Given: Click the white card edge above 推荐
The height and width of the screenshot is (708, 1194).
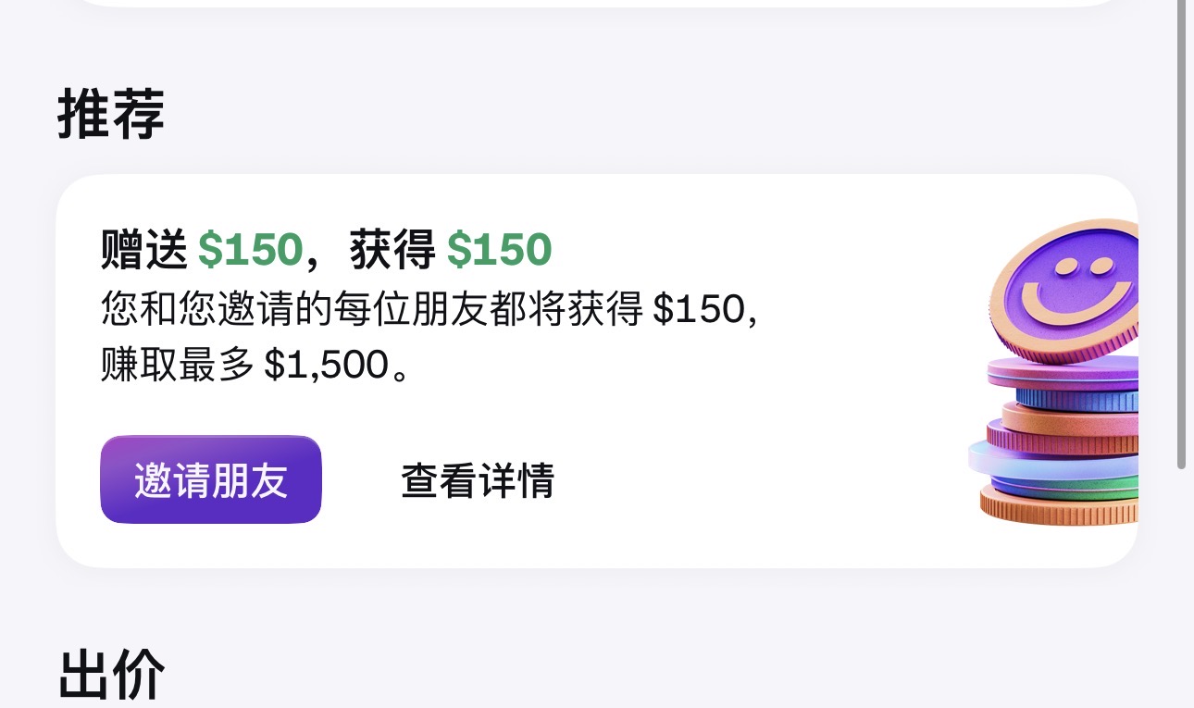Looking at the screenshot, I should (592, 4).
